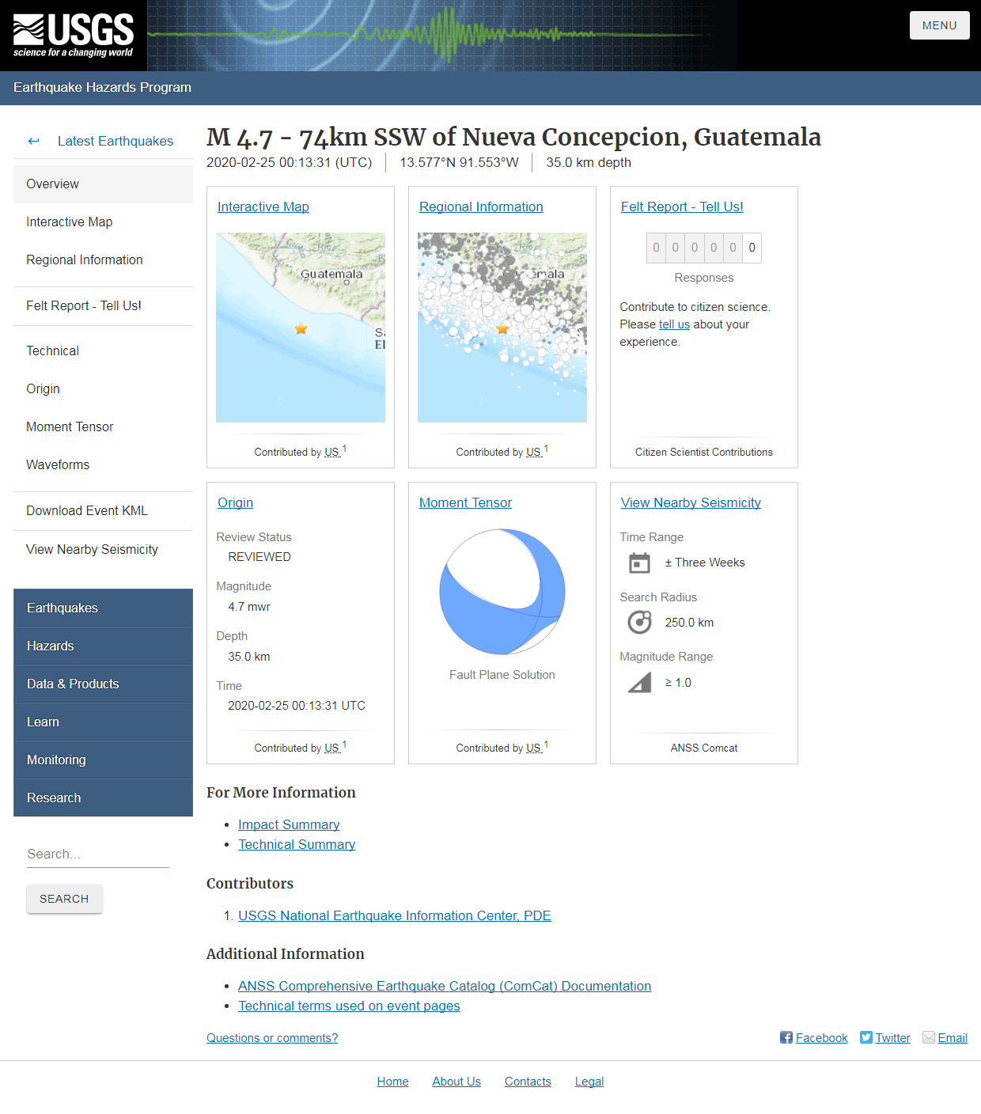Click the Regional Information seismicity map thumbnail

(x=502, y=328)
